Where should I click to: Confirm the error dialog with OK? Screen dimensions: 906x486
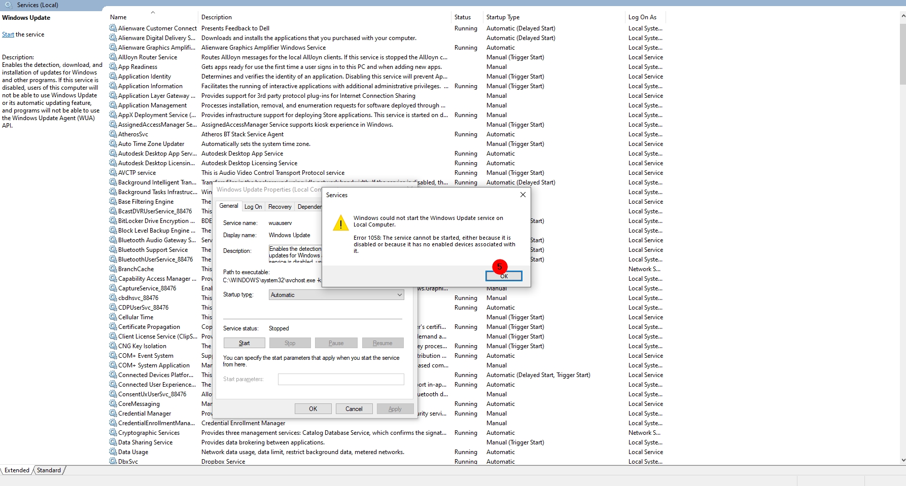(x=504, y=276)
